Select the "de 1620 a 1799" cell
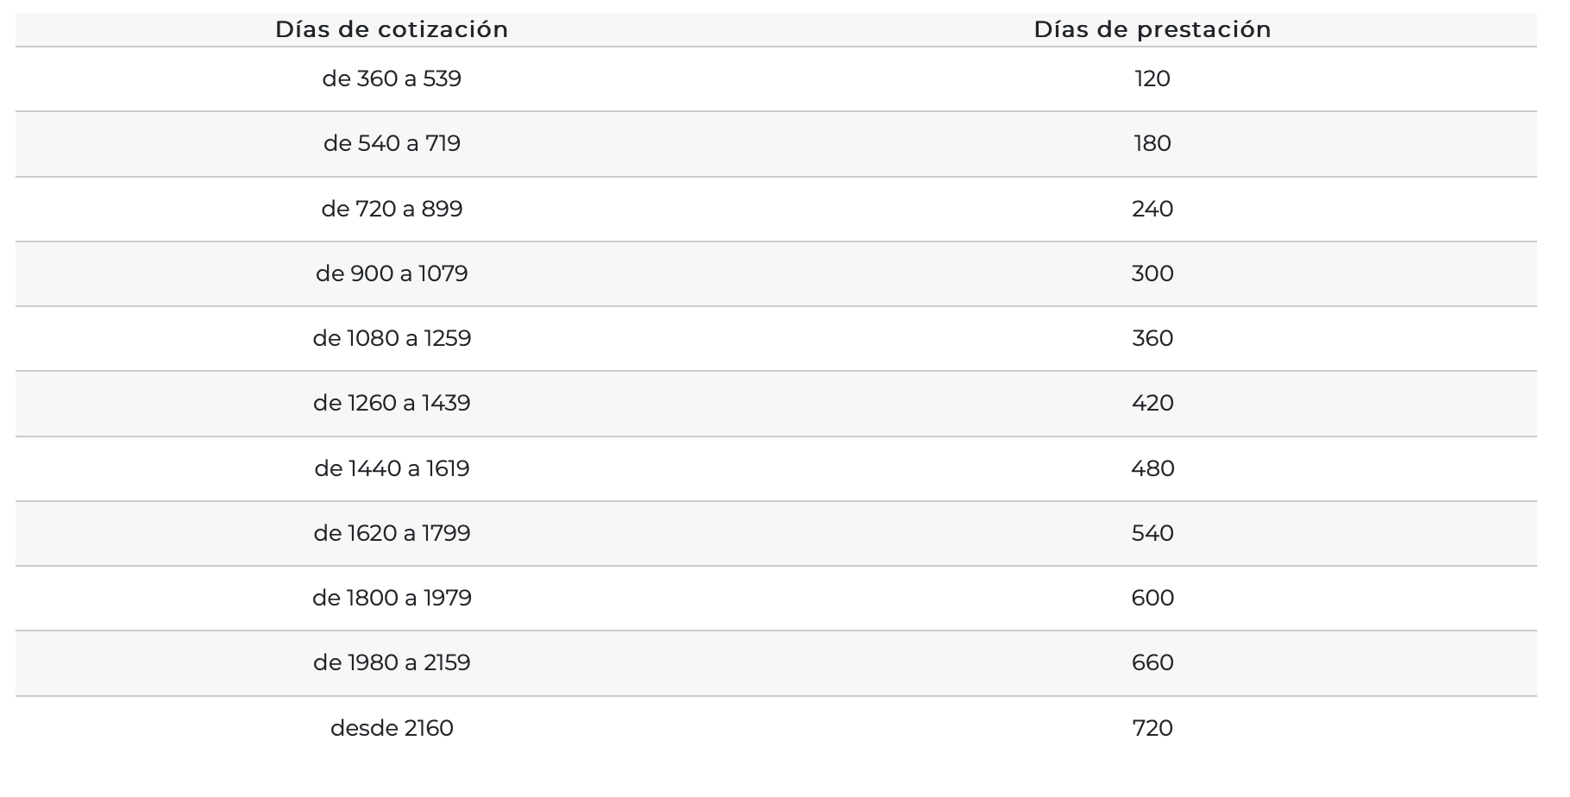 392,533
